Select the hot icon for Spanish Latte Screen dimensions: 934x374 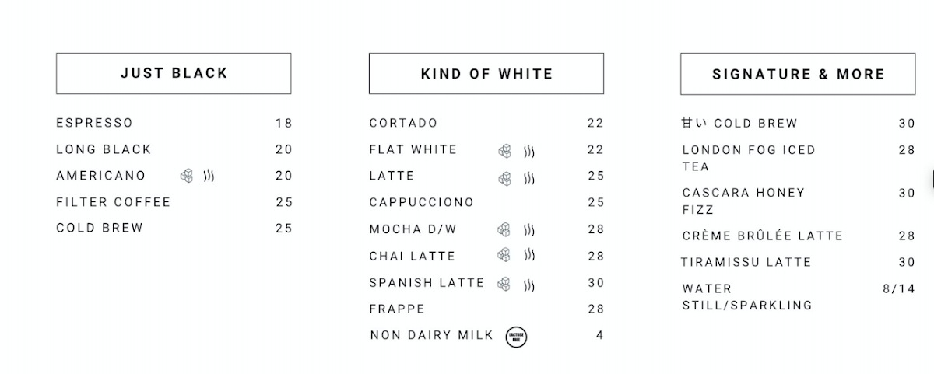529,285
